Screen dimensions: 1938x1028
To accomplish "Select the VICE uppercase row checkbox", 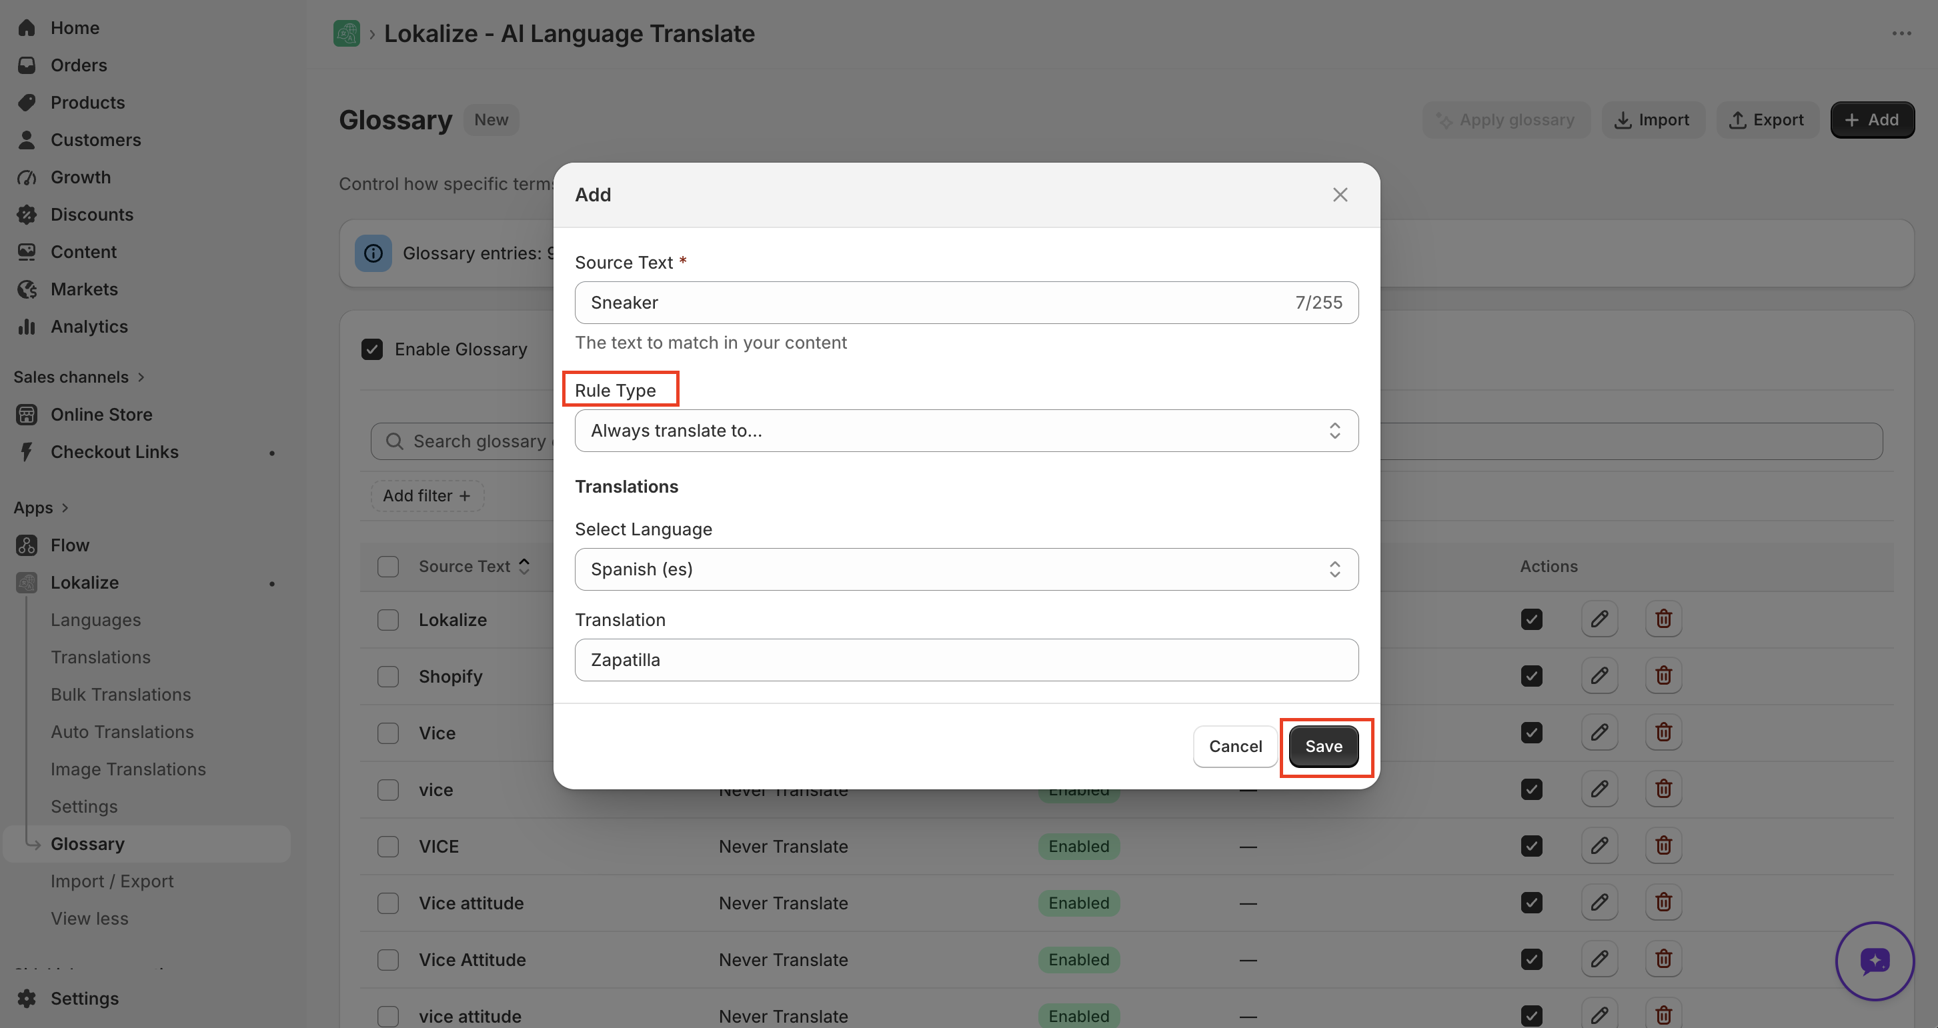I will (388, 846).
